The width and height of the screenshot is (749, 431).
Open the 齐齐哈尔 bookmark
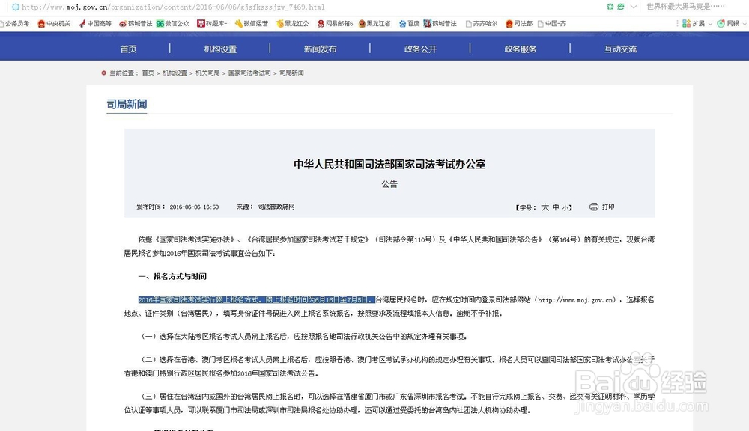click(x=481, y=23)
